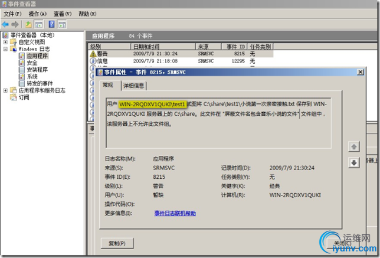Sort by the 级别 column header
The image size is (380, 258).
coord(110,47)
